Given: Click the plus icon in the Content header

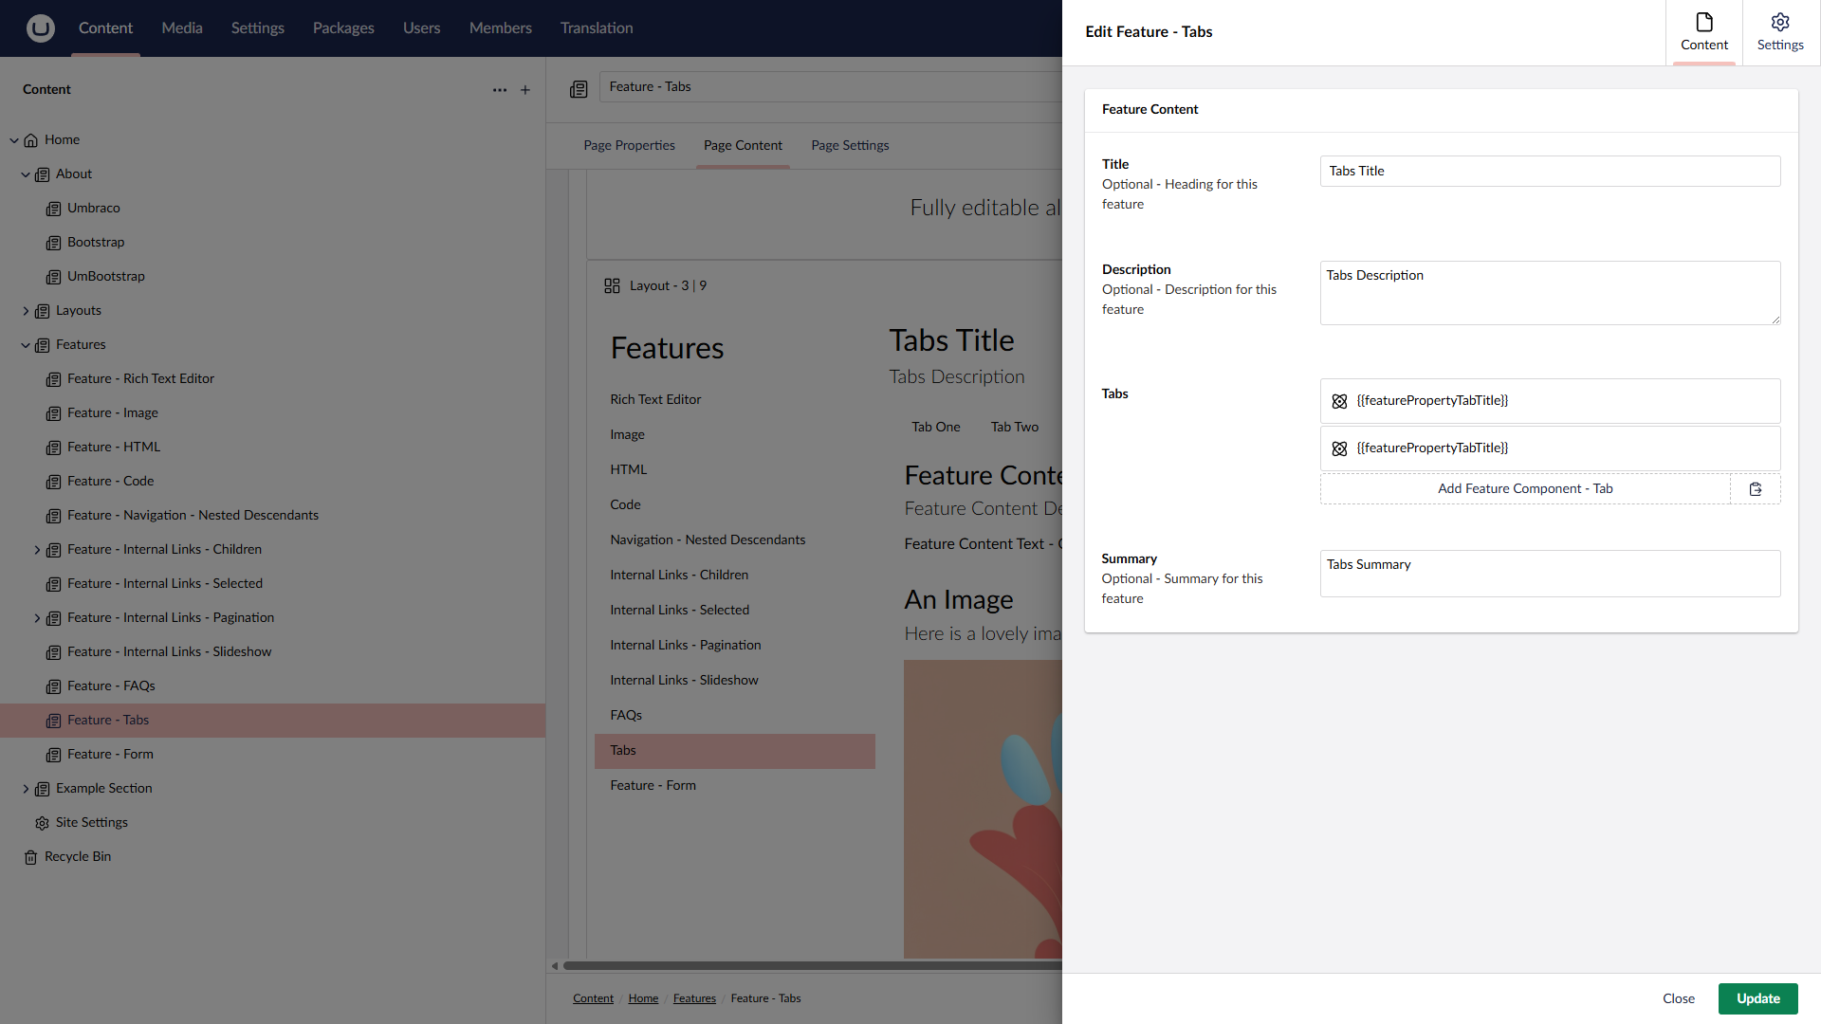Looking at the screenshot, I should 525,90.
